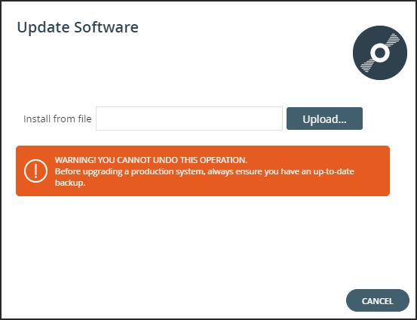Click the Upload... button label

coord(324,119)
